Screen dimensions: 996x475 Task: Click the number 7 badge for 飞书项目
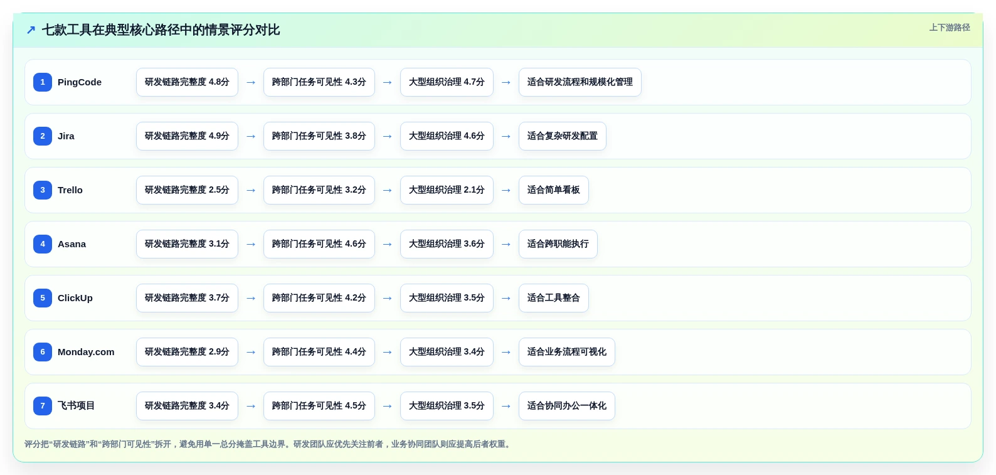[x=43, y=406]
